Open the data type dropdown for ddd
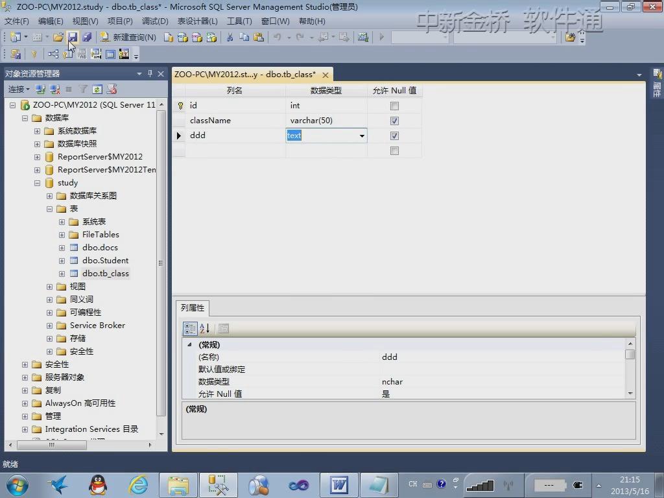 [362, 136]
